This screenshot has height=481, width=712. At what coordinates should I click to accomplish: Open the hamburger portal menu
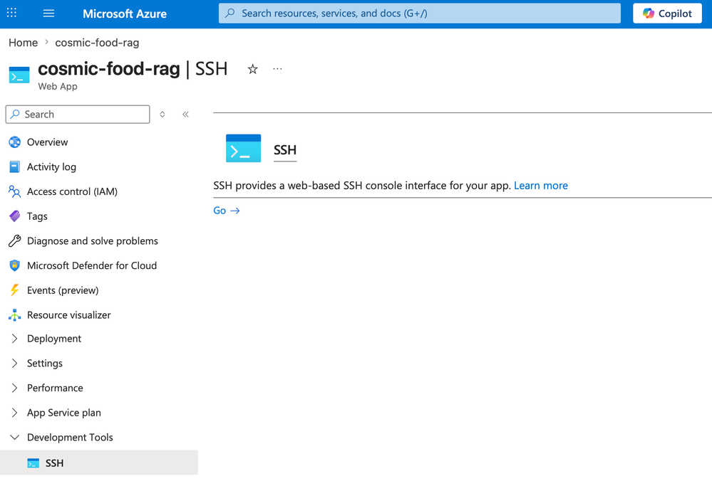tap(48, 14)
